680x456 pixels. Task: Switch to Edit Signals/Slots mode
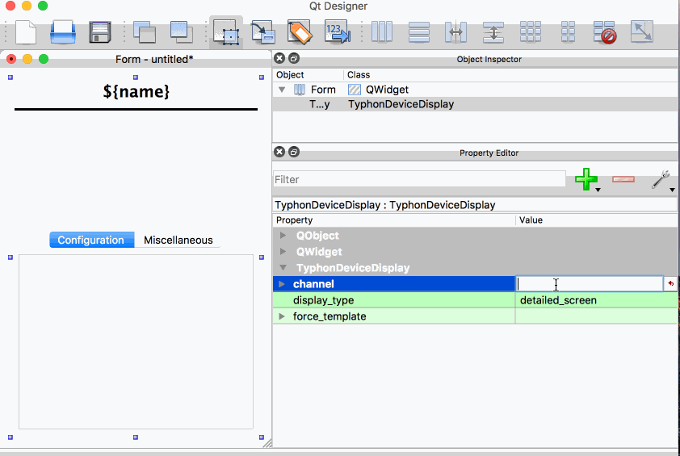pyautogui.click(x=262, y=32)
